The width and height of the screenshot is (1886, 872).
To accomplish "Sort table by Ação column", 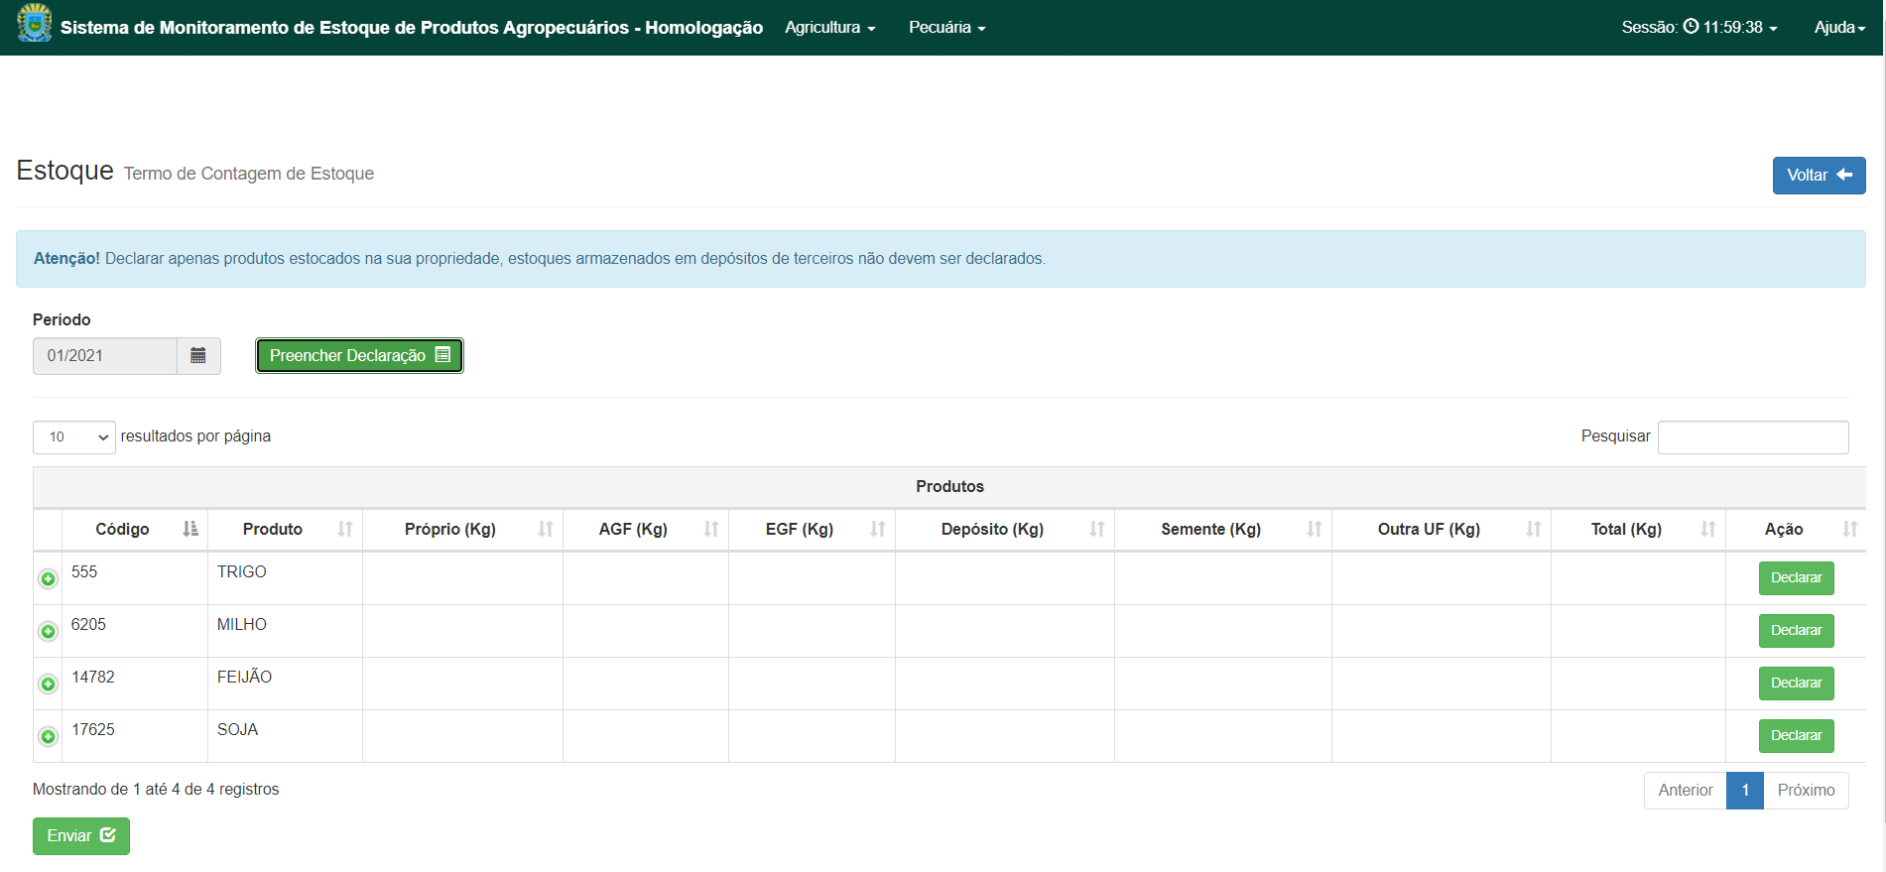I will (x=1796, y=530).
